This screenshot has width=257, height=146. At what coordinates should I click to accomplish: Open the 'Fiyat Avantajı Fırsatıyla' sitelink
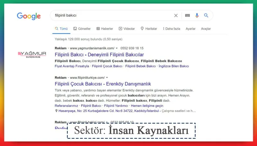(x=72, y=66)
